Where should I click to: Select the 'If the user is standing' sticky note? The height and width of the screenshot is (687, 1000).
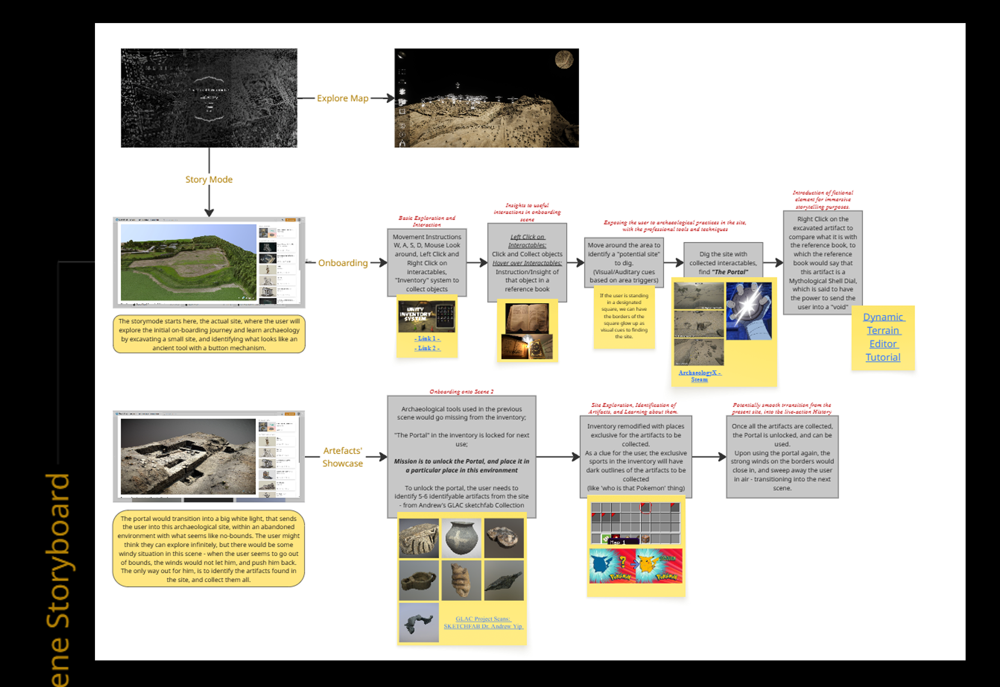point(624,317)
